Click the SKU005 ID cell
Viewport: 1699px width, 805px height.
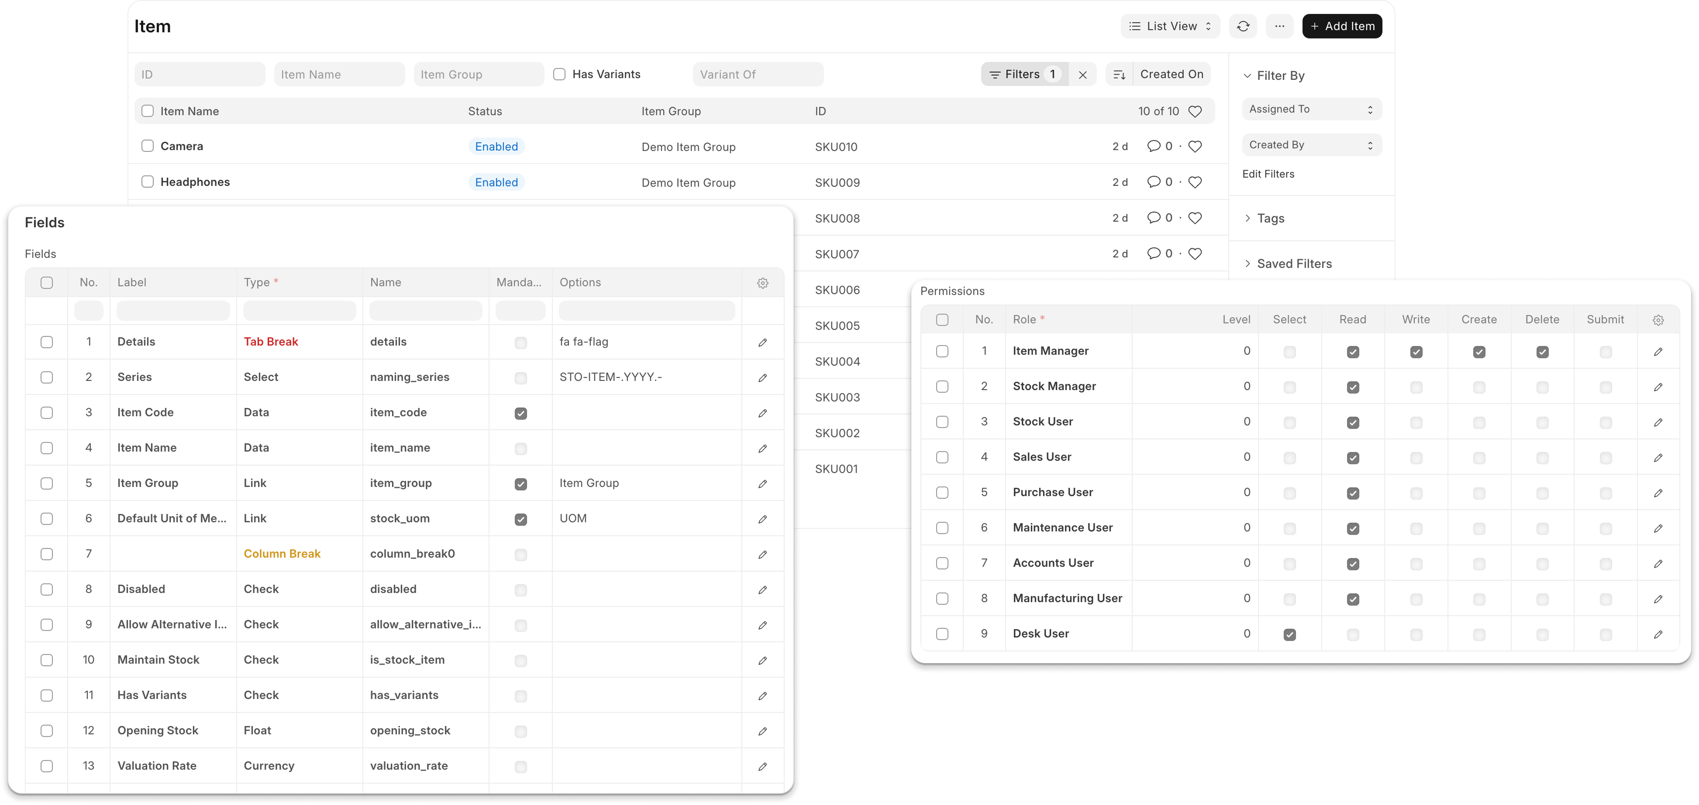click(x=837, y=325)
